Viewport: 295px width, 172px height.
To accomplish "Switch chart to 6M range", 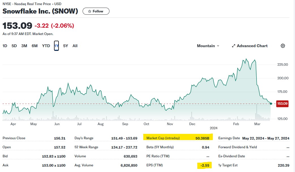I will 35,46.
